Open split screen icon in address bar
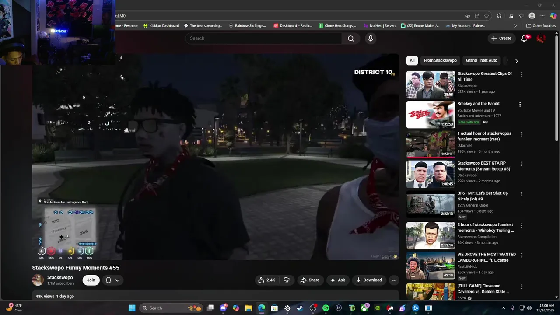Viewport: 560px width, 315px height. click(477, 16)
